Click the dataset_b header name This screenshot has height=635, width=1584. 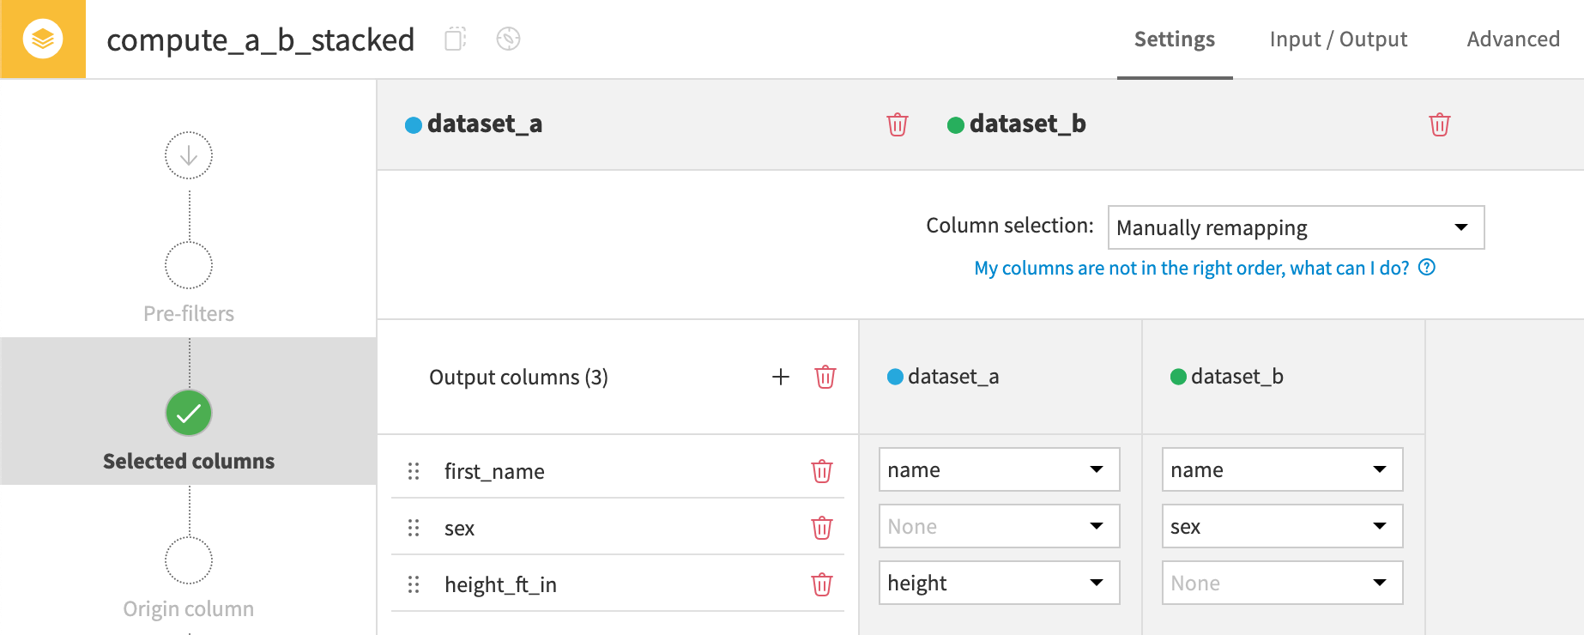(1028, 124)
